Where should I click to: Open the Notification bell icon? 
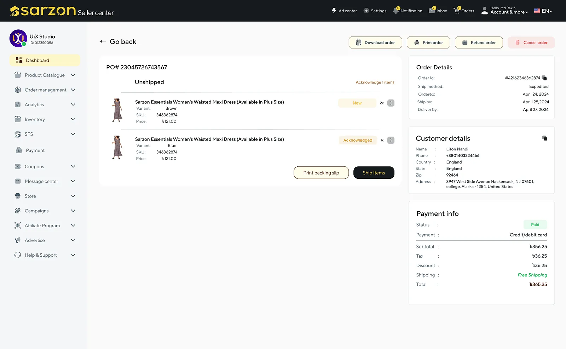[396, 10]
